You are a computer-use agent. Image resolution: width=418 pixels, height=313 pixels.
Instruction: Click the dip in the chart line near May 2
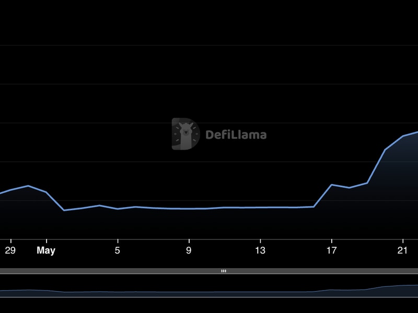click(63, 211)
